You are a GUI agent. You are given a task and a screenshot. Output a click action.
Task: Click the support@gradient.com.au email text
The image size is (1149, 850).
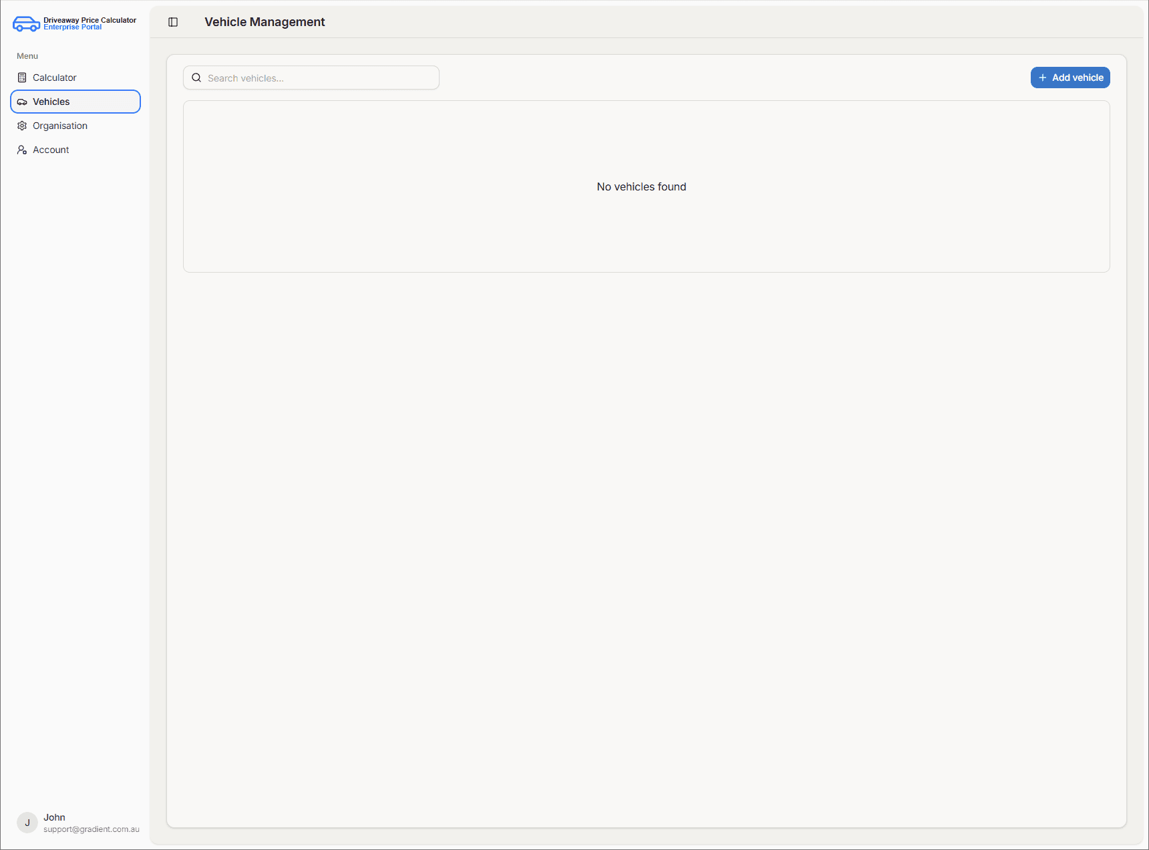point(92,829)
